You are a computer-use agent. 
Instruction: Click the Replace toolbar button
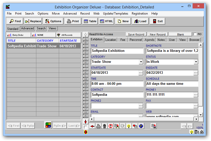[33, 21]
